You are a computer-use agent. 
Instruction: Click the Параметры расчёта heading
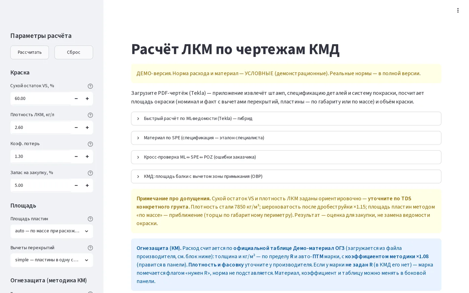[x=41, y=36]
